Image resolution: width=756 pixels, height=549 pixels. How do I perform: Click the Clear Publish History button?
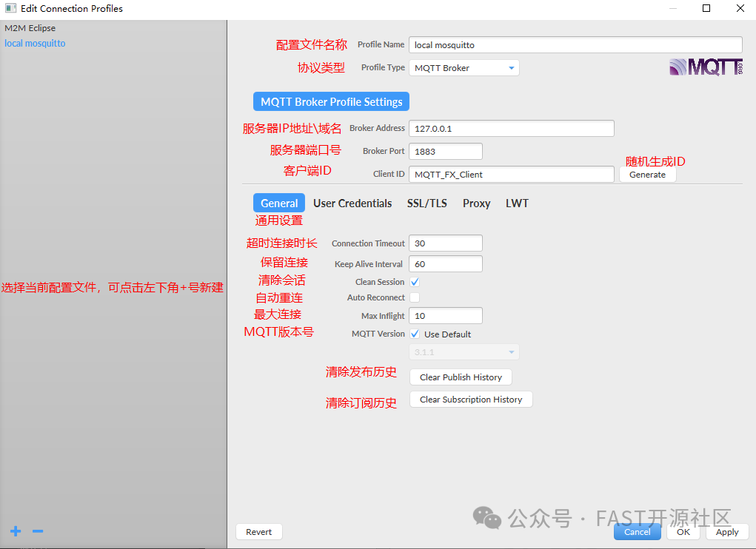tap(461, 377)
